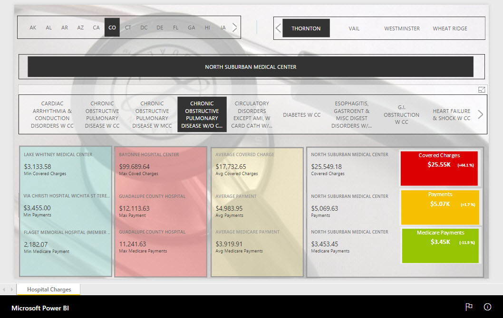This screenshot has width=503, height=318.
Task: Select Chronic Obstructive Pulmonary Disease W CC
Action: [x=102, y=114]
